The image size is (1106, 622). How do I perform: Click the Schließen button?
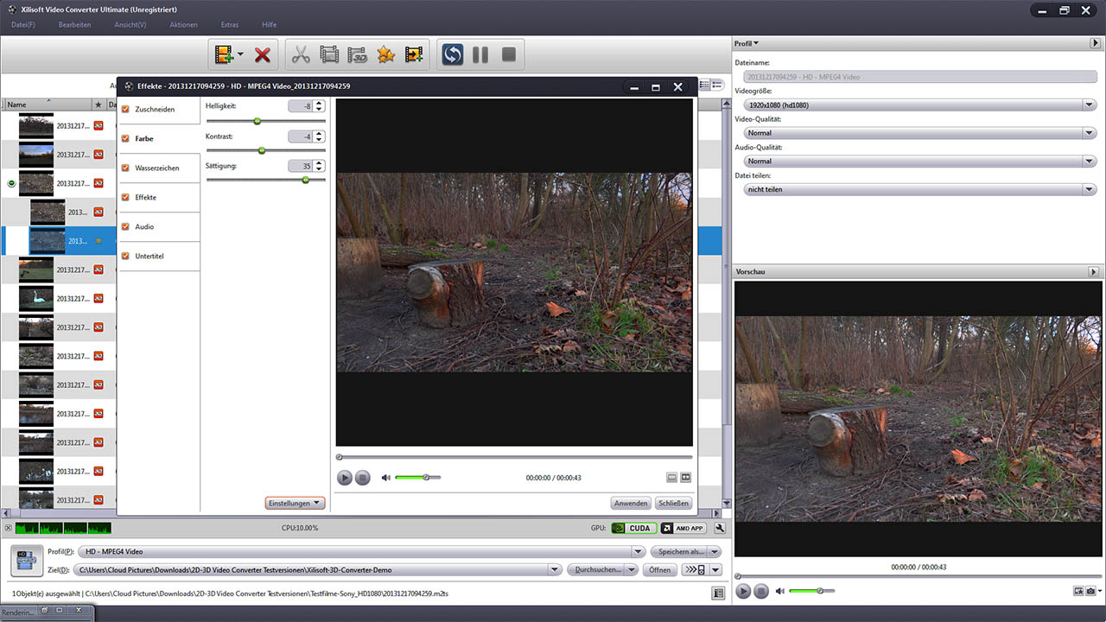(673, 503)
